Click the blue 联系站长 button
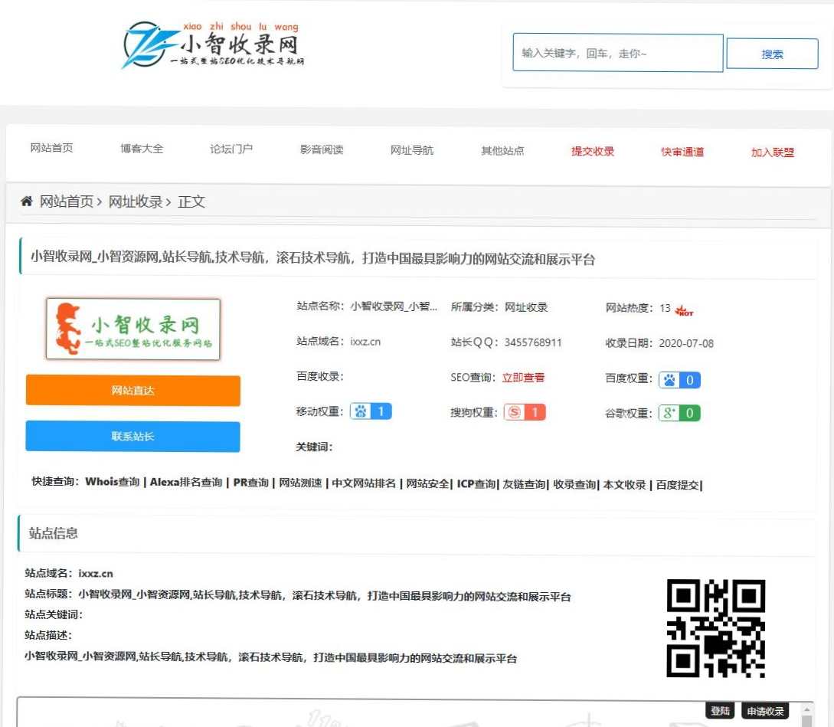 (133, 437)
